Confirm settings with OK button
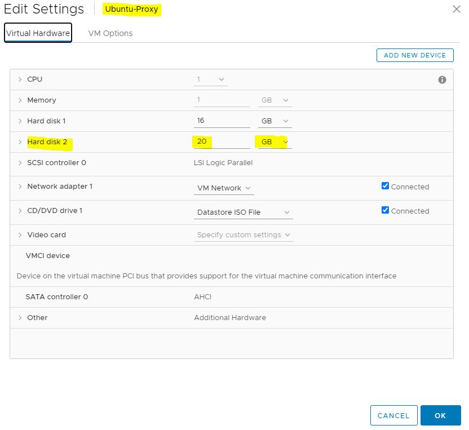This screenshot has height=430, width=469. point(440,415)
